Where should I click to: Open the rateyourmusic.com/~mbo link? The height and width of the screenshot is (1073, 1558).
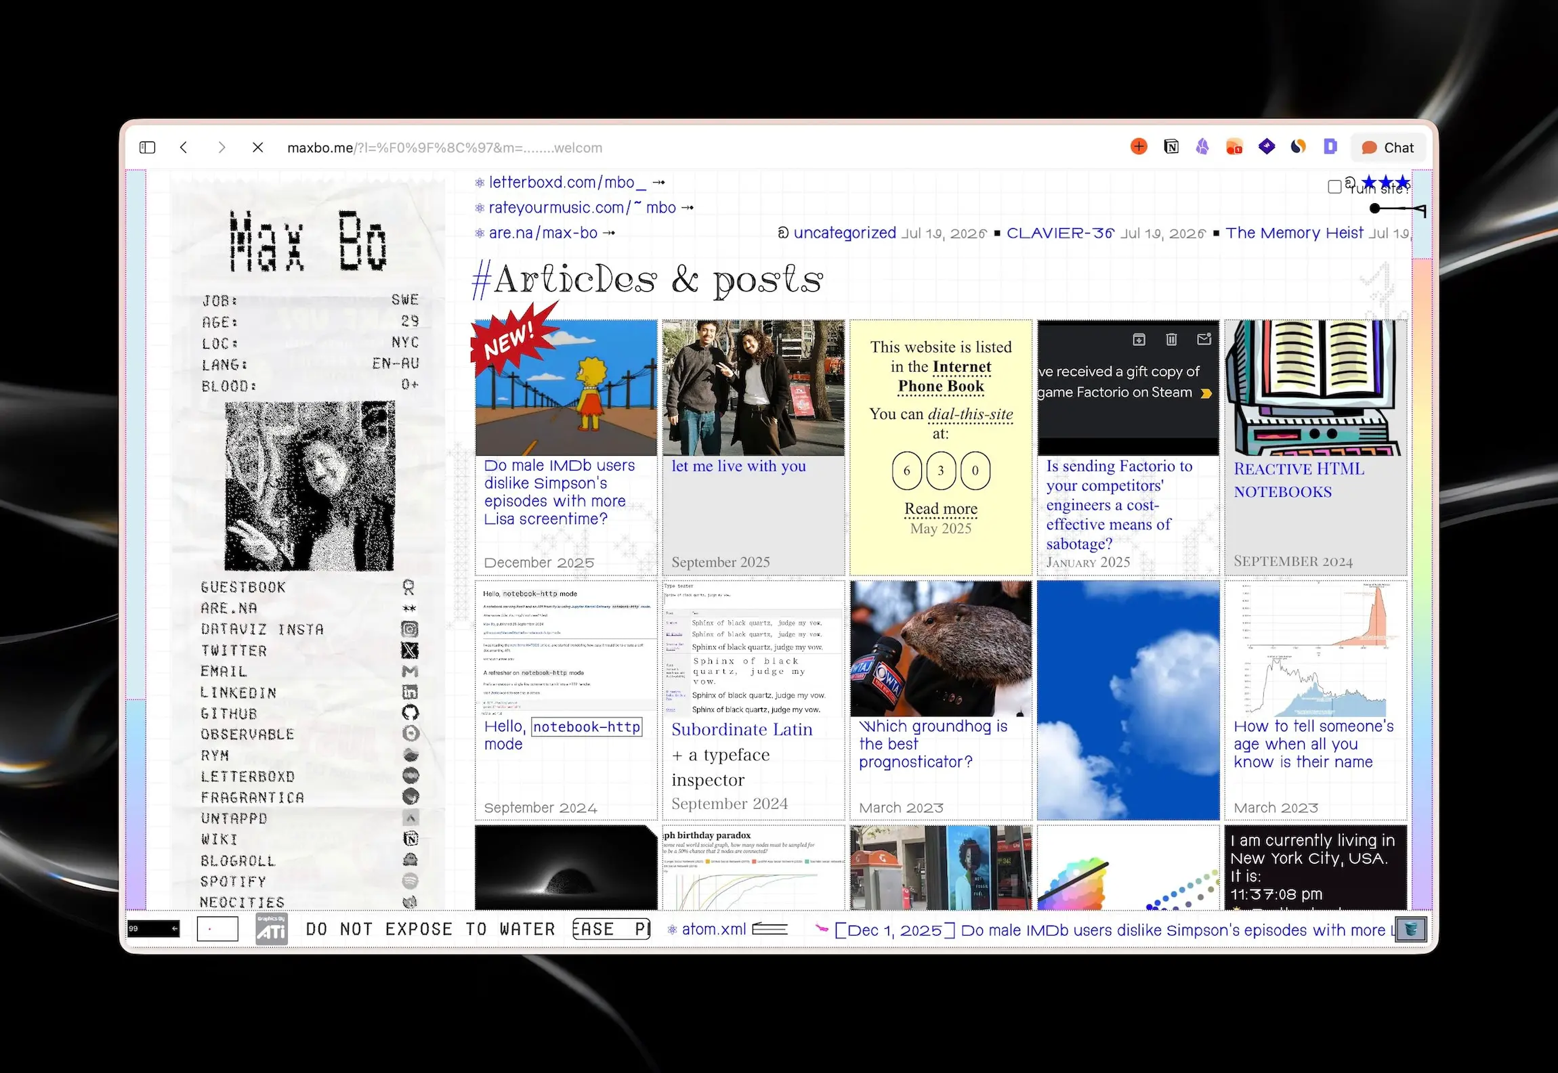pyautogui.click(x=582, y=207)
